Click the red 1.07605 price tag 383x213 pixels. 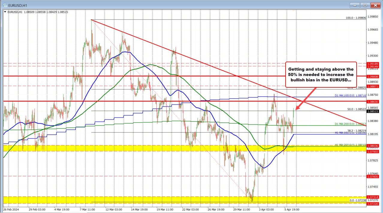click(x=373, y=177)
